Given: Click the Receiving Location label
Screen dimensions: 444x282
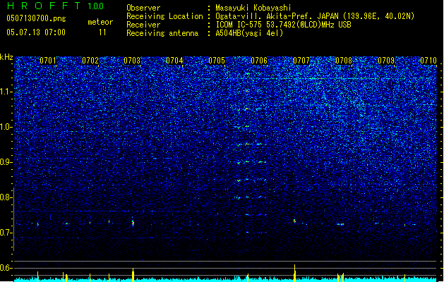Looking at the screenshot, I should point(164,16).
